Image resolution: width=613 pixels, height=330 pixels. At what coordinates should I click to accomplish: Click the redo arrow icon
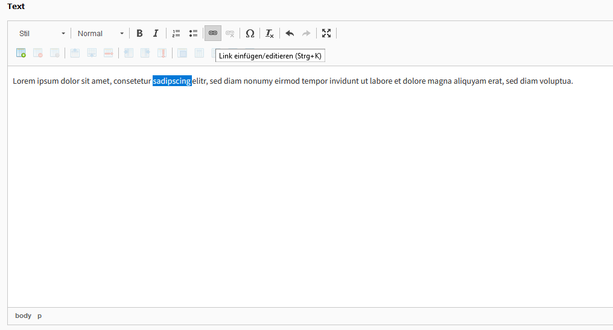tap(306, 33)
